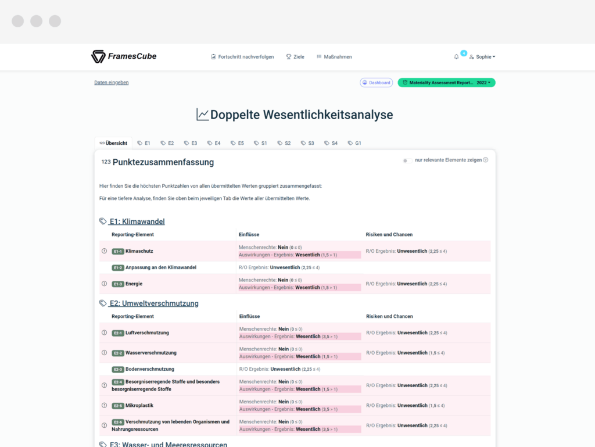Click the tag icon before E1: Klimawandel

[103, 221]
